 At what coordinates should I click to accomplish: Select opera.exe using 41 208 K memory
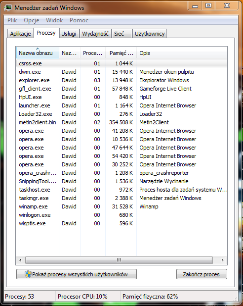(x=121, y=131)
